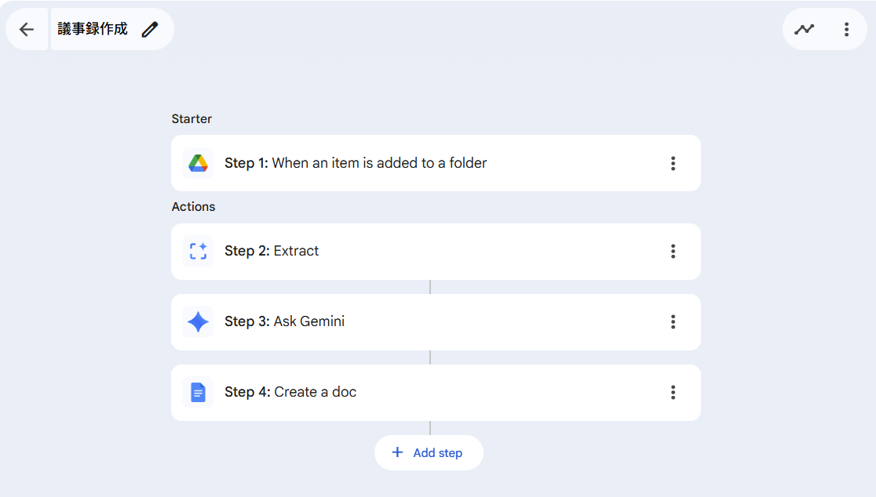Viewport: 876px width, 497px height.
Task: Click the connector line between Extract and Ask Gemini
Action: pos(430,287)
